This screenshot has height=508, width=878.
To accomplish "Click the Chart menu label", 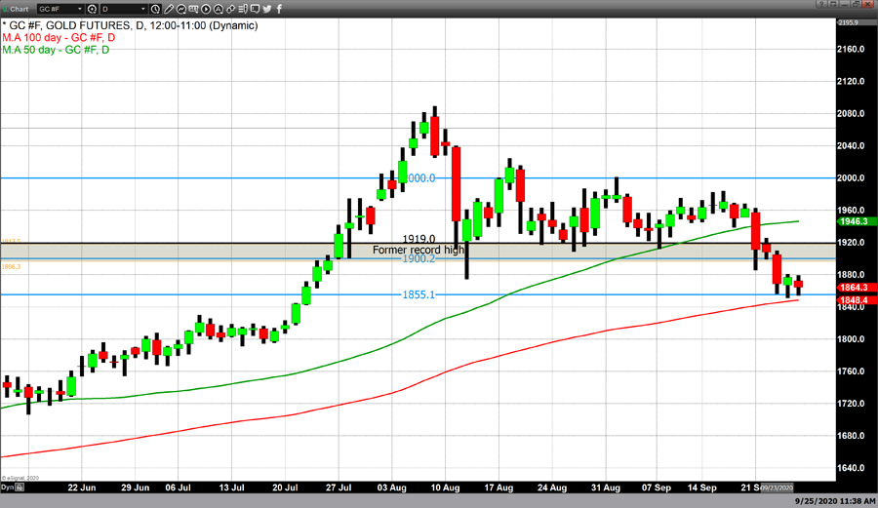I will pyautogui.click(x=20, y=9).
